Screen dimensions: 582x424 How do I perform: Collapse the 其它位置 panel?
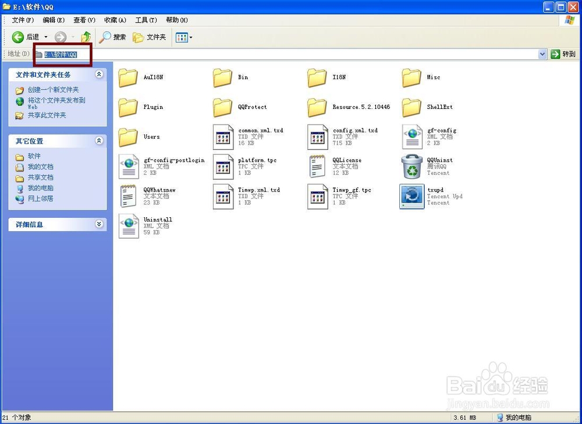click(x=99, y=141)
